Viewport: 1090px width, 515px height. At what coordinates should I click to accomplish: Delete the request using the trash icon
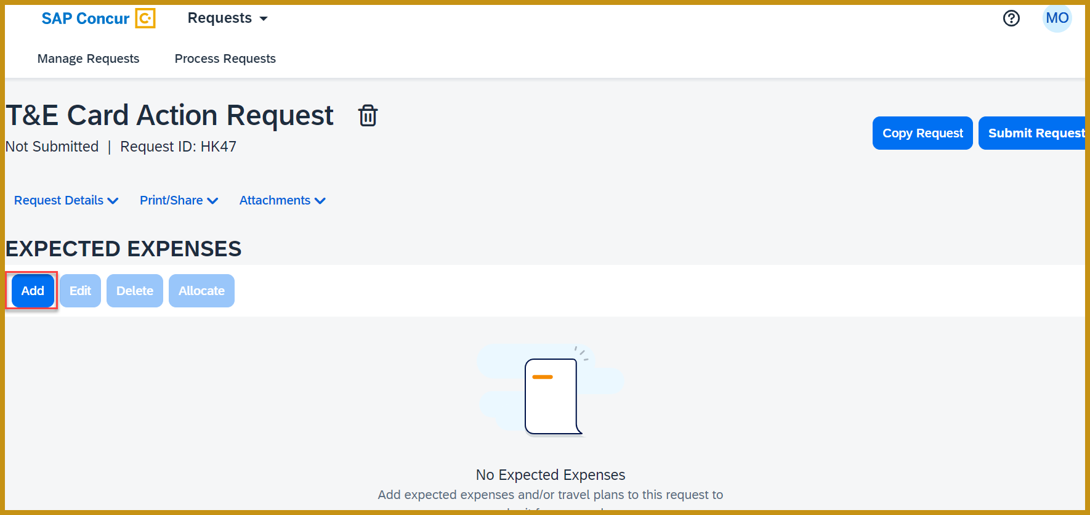coord(368,115)
